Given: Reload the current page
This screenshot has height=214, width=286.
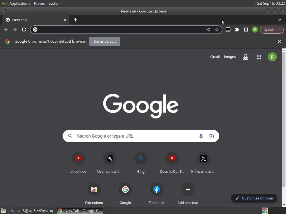Looking at the screenshot, I should tap(24, 30).
